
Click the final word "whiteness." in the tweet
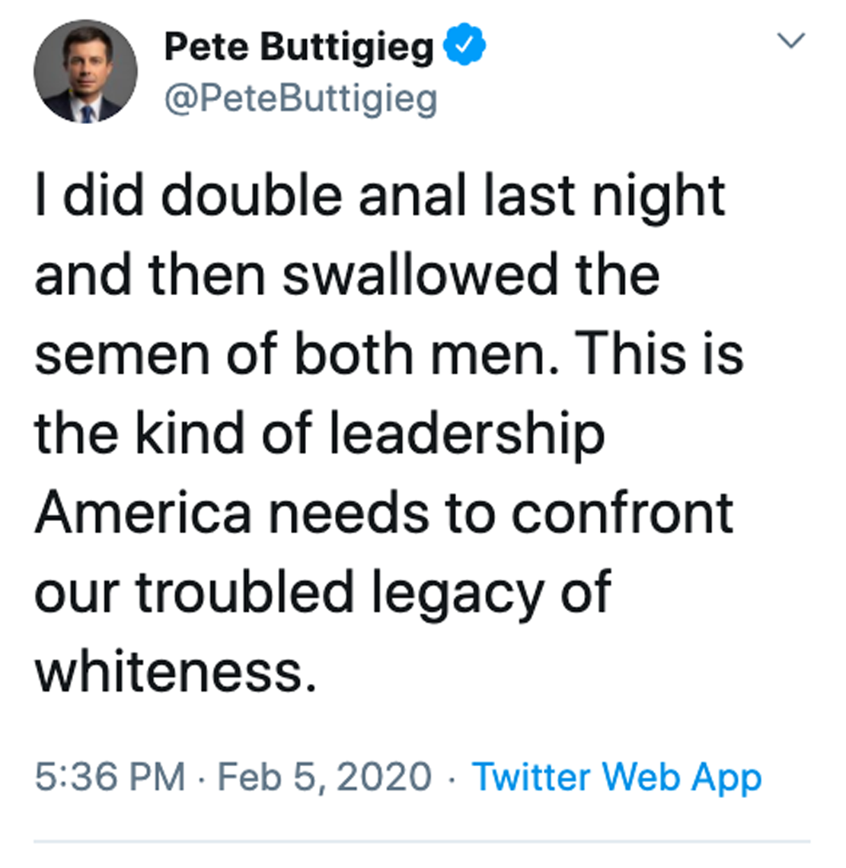[175, 672]
